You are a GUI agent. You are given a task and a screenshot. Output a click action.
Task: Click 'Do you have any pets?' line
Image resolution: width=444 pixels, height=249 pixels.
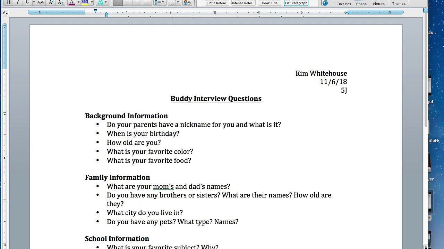172,222
